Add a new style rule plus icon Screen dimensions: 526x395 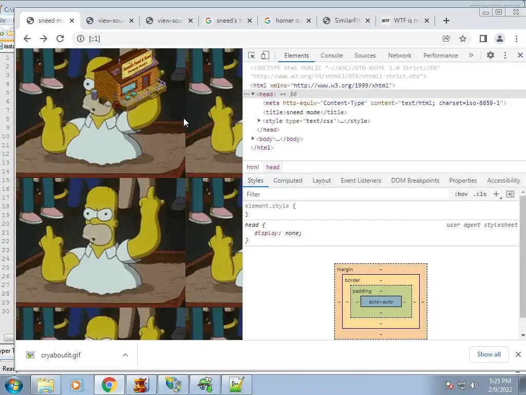click(x=497, y=194)
